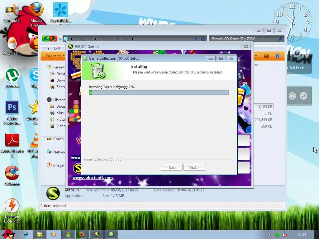Select the Autorun application icon in details pane
Image resolution: width=319 pixels, height=239 pixels.
click(x=53, y=193)
